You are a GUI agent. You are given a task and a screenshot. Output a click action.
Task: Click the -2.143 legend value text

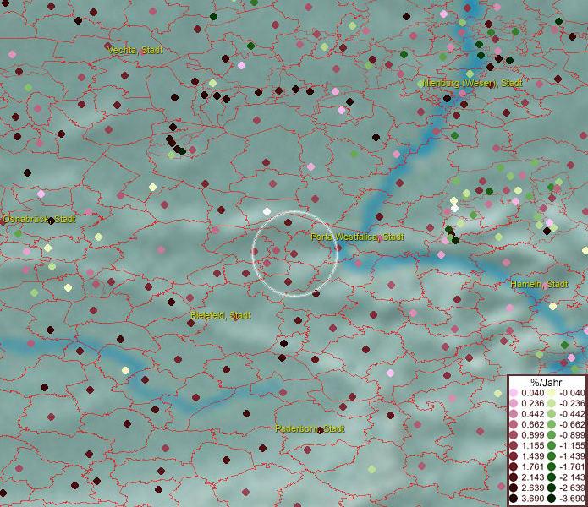(x=572, y=477)
